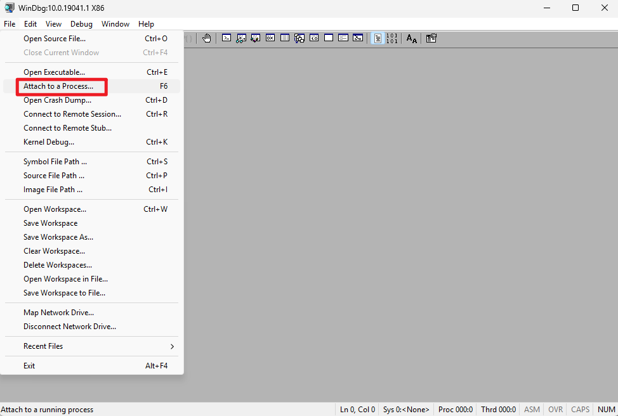Choose Save Workspace As option
This screenshot has height=416, width=618.
(x=58, y=237)
